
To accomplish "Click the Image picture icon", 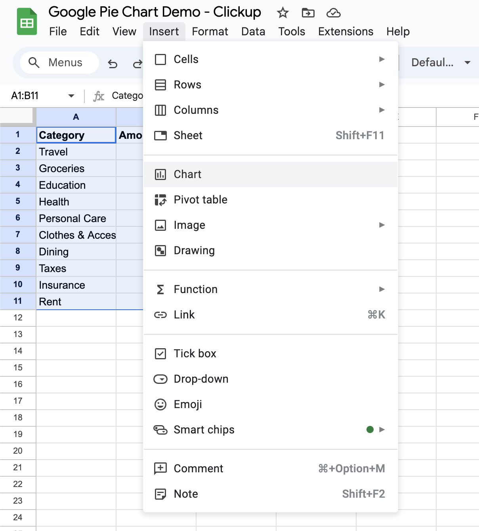I will pyautogui.click(x=160, y=225).
